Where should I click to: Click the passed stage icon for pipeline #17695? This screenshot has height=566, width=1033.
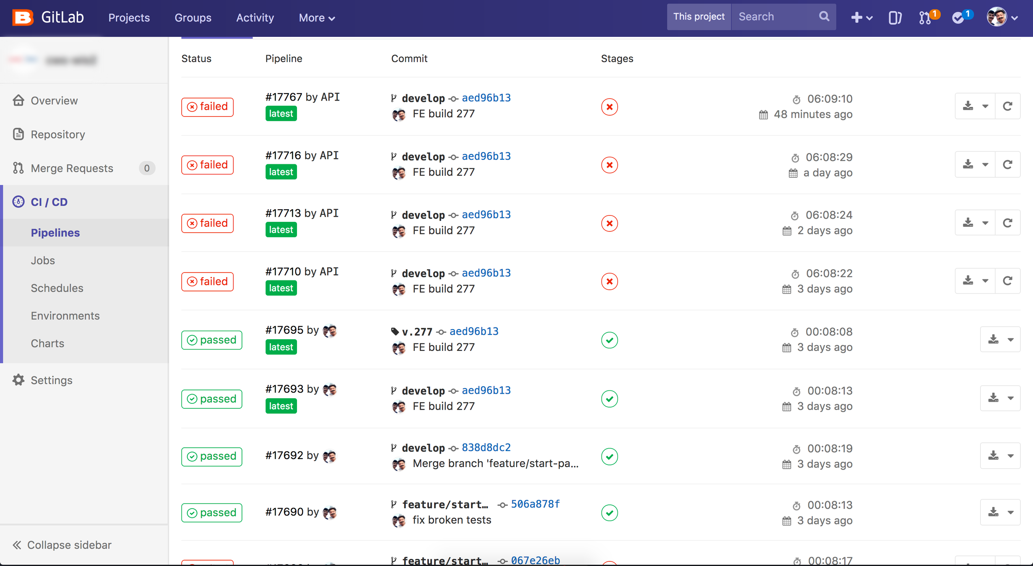(609, 340)
